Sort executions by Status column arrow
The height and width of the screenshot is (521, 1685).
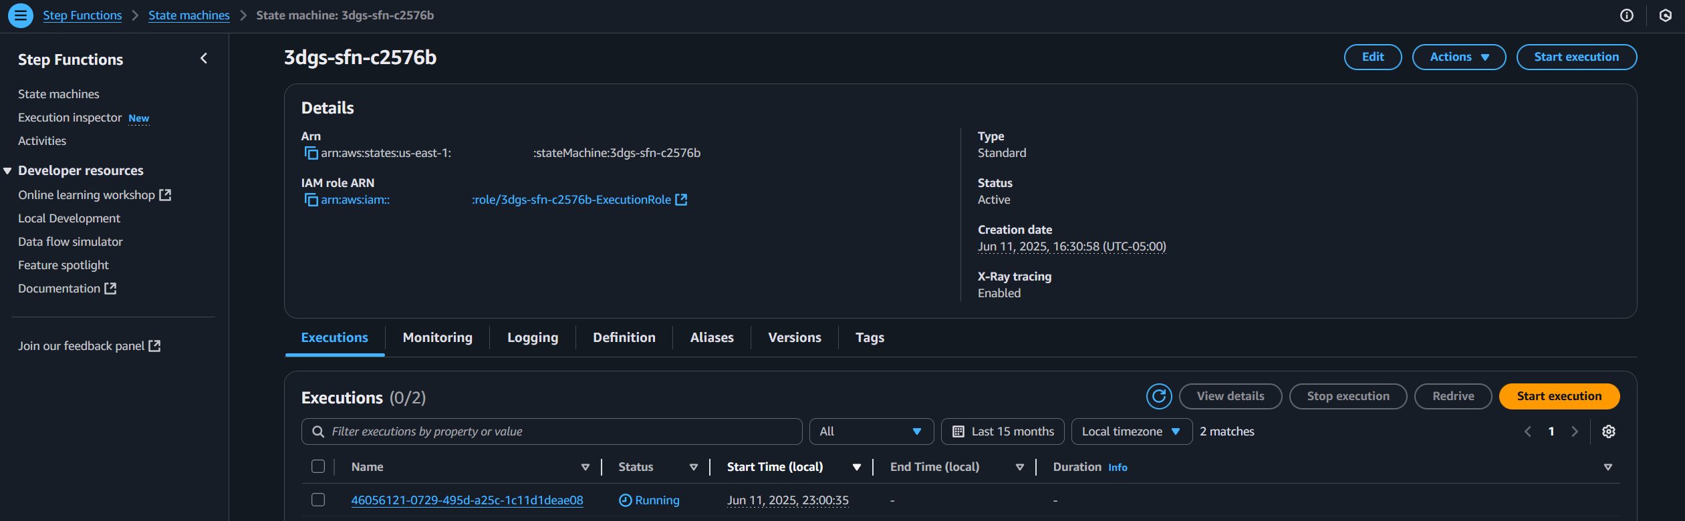coord(694,467)
